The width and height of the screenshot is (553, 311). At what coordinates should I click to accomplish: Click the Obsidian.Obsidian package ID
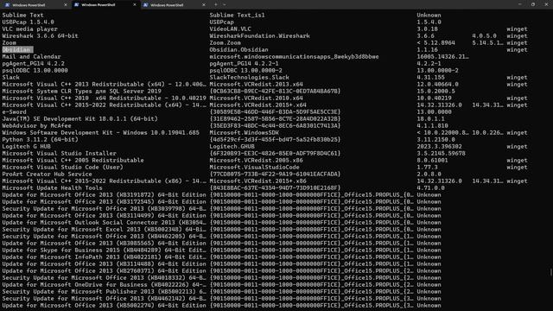coord(238,50)
